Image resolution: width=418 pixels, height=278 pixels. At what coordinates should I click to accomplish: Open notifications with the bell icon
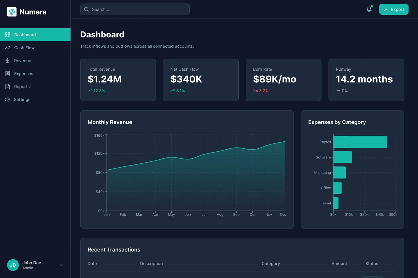tap(369, 9)
